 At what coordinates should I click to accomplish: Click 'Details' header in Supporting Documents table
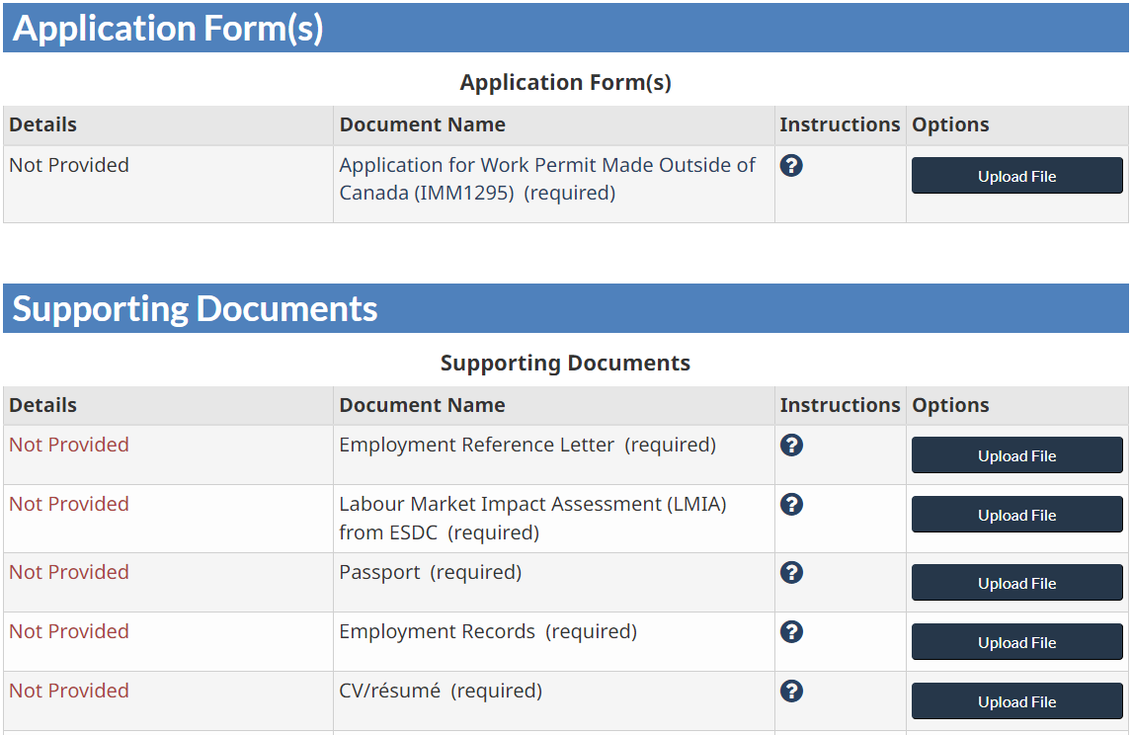42,405
